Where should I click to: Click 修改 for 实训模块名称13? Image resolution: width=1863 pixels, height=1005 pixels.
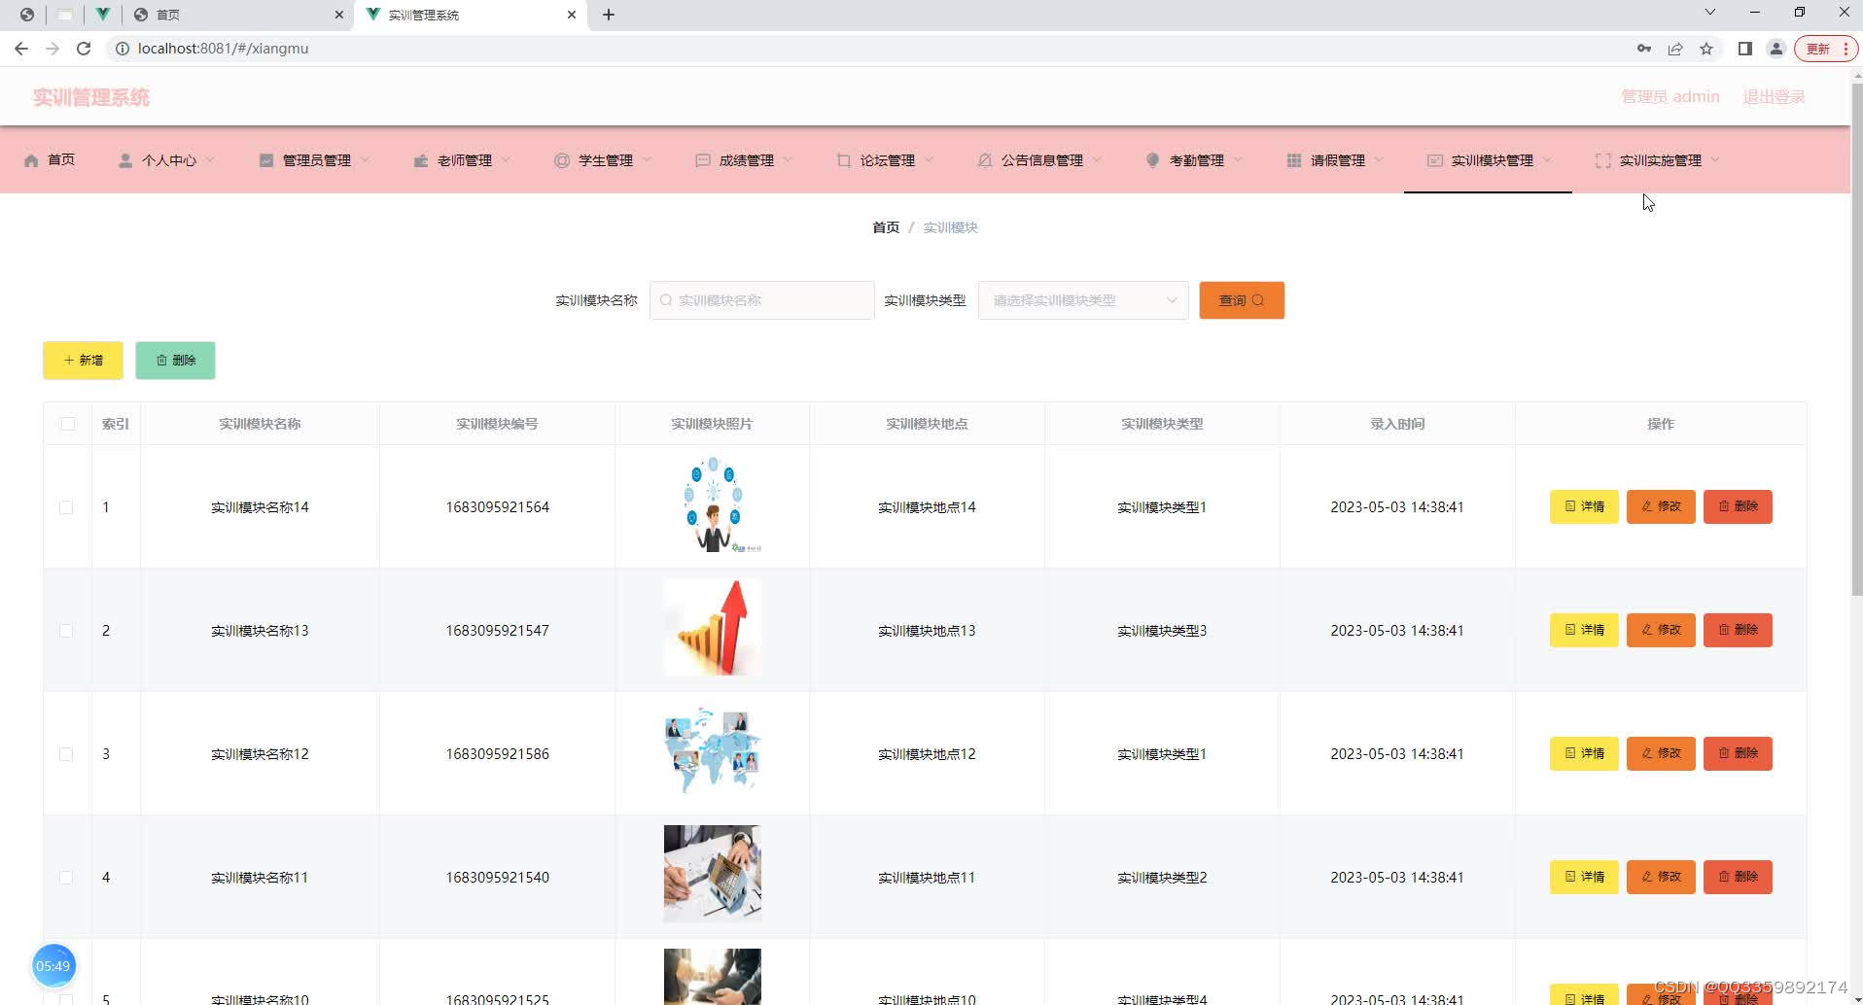coord(1661,630)
